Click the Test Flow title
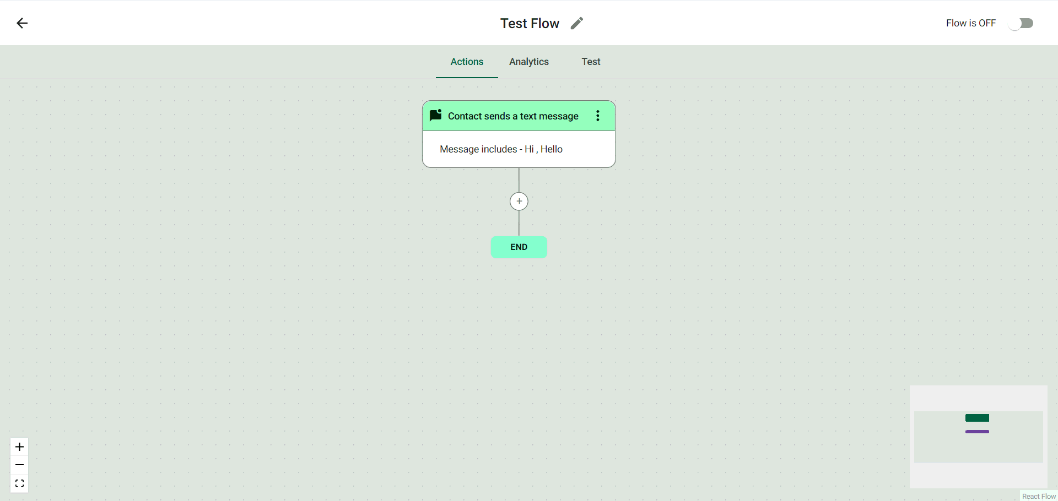 point(530,23)
